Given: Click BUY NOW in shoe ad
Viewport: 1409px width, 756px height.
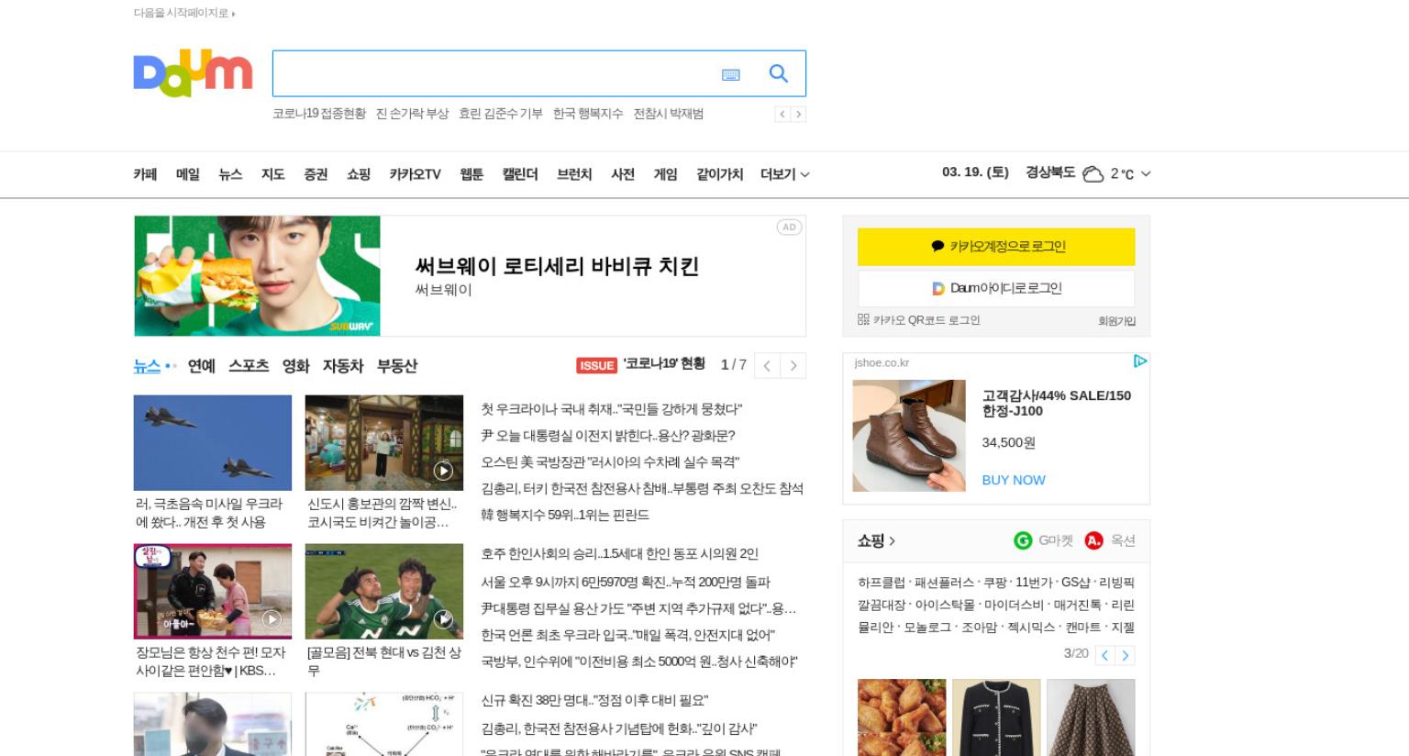Looking at the screenshot, I should pyautogui.click(x=1014, y=480).
